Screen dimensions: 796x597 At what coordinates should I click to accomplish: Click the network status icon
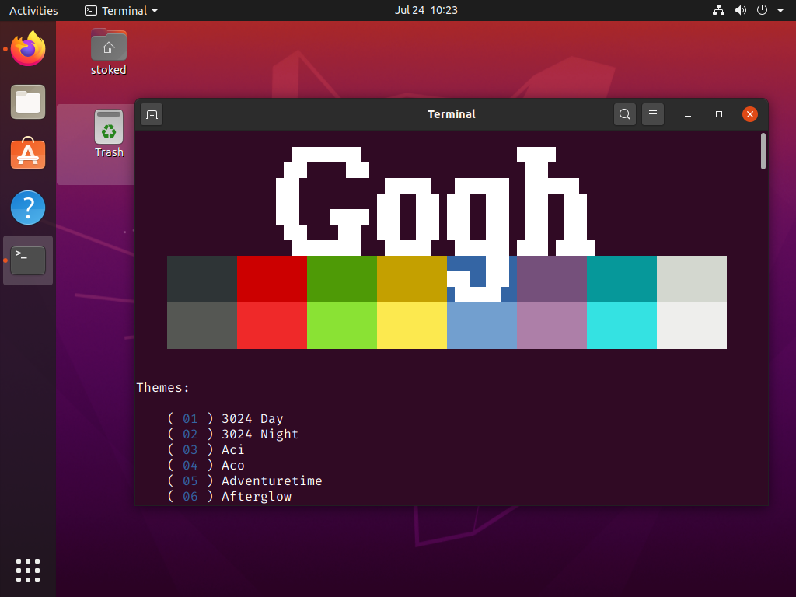pos(717,11)
